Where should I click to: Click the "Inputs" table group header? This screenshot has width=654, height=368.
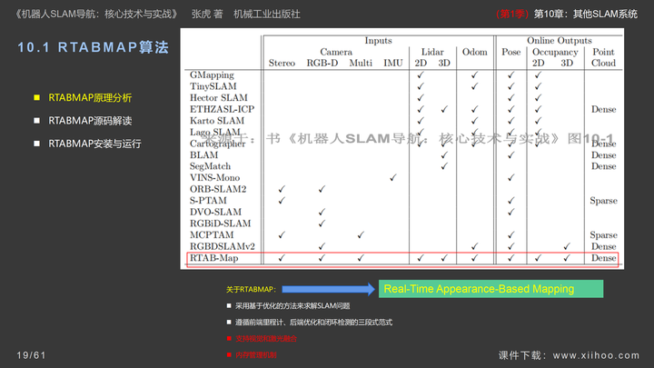(x=378, y=41)
